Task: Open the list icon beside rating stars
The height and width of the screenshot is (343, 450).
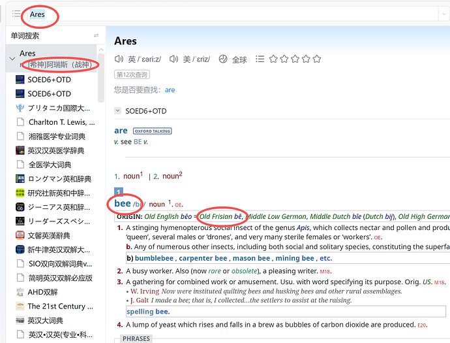Action: [x=260, y=59]
